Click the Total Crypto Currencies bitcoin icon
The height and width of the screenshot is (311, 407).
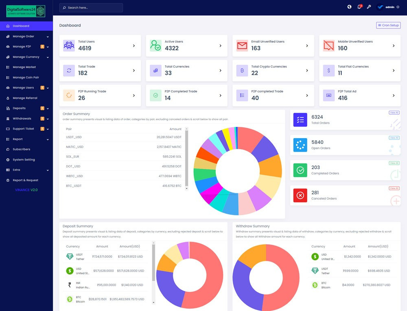pyautogui.click(x=242, y=70)
